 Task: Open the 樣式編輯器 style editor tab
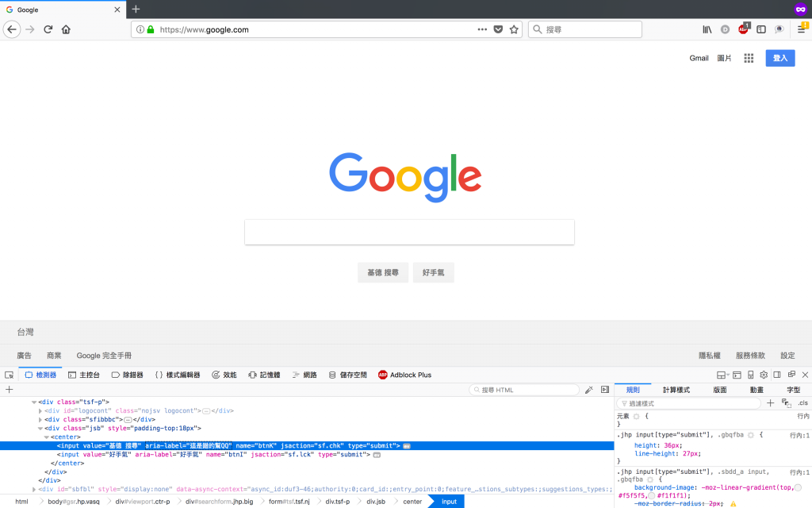coord(178,375)
